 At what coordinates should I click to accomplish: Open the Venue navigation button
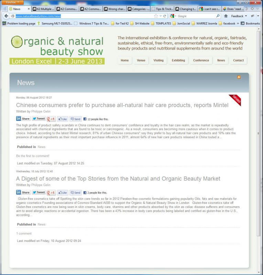point(141,60)
